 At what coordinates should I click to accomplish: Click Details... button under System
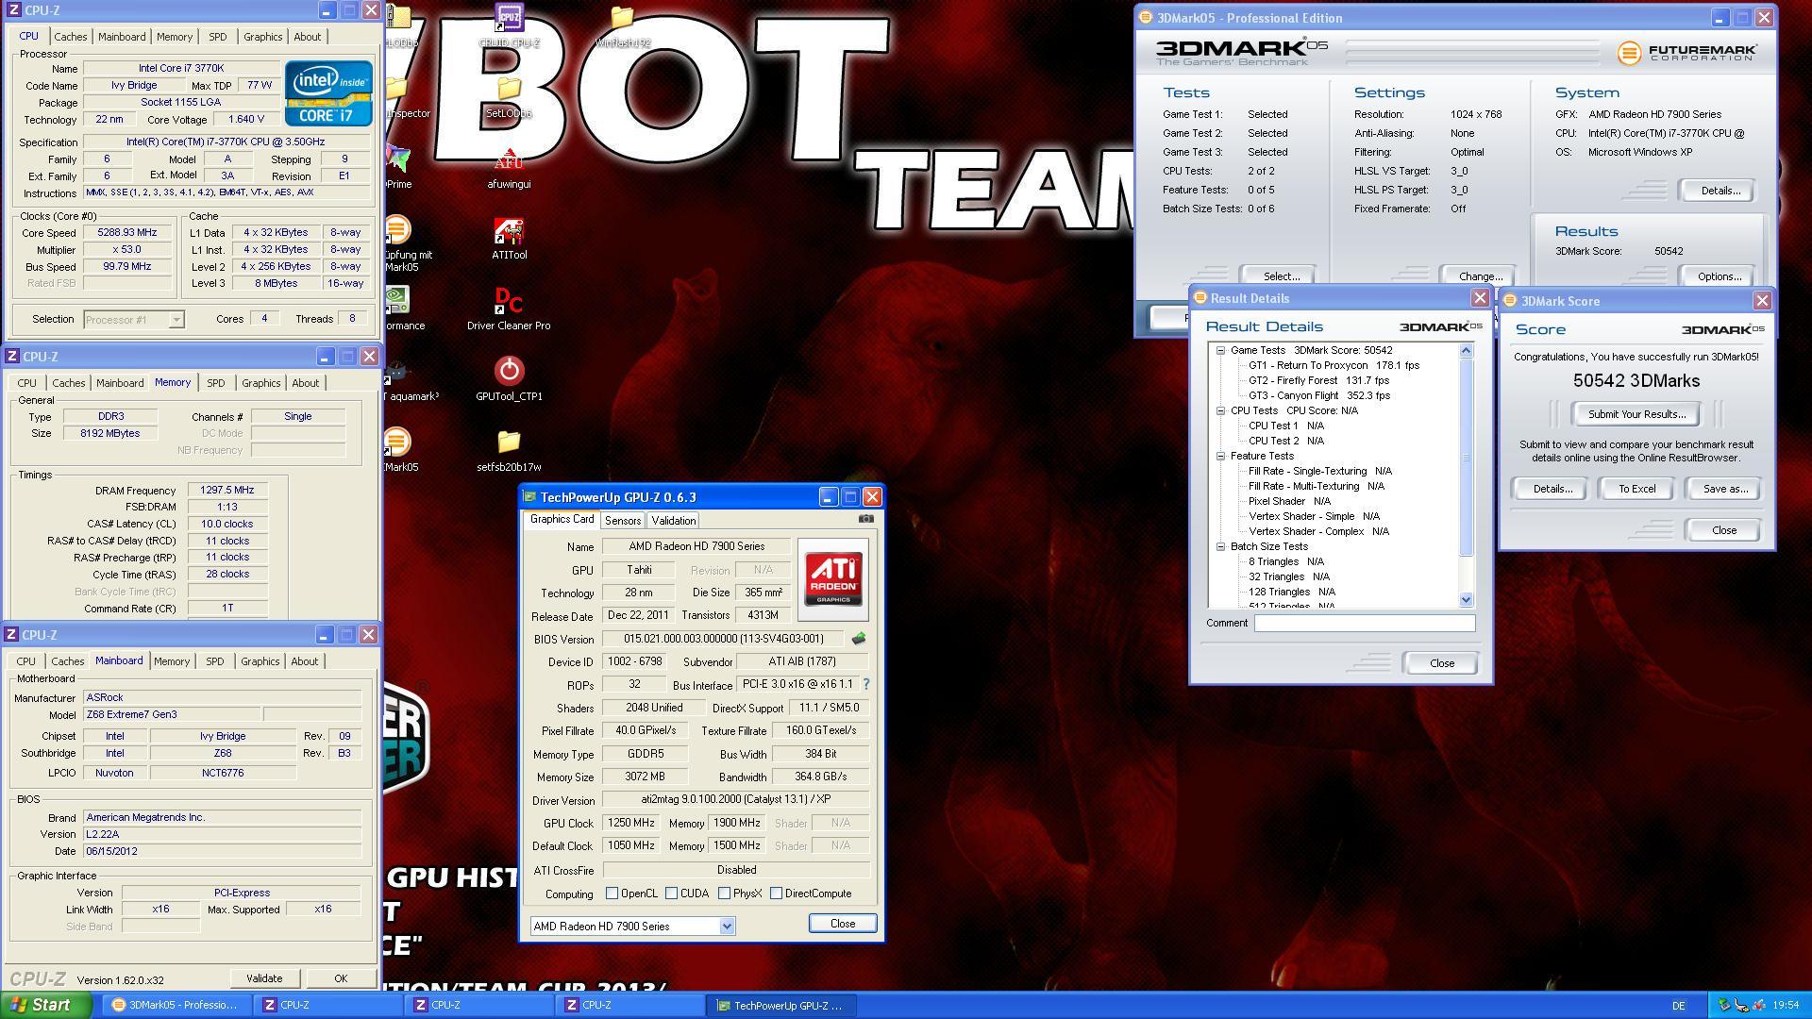1719,191
